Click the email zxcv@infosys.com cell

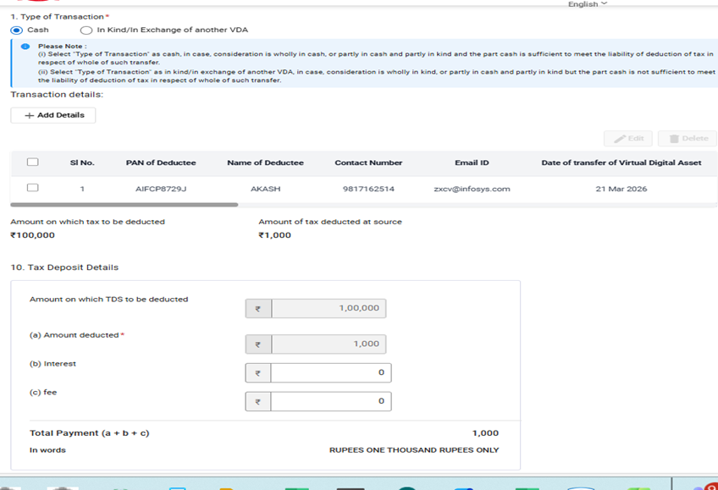tap(472, 189)
